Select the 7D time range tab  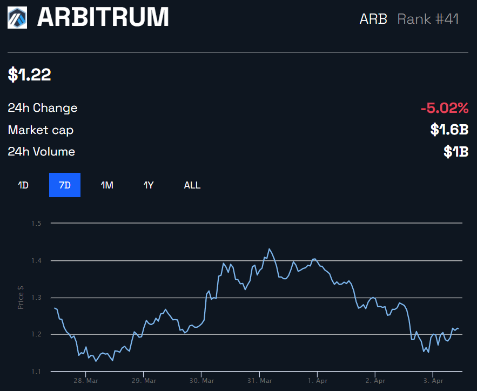click(65, 185)
